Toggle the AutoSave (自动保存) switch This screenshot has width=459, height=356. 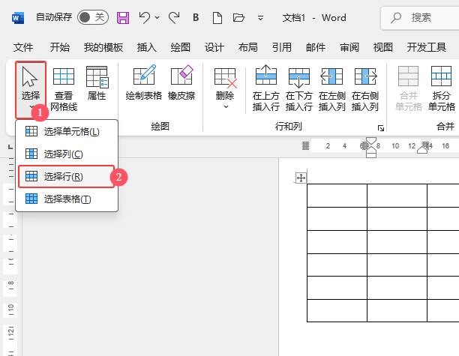tap(93, 17)
